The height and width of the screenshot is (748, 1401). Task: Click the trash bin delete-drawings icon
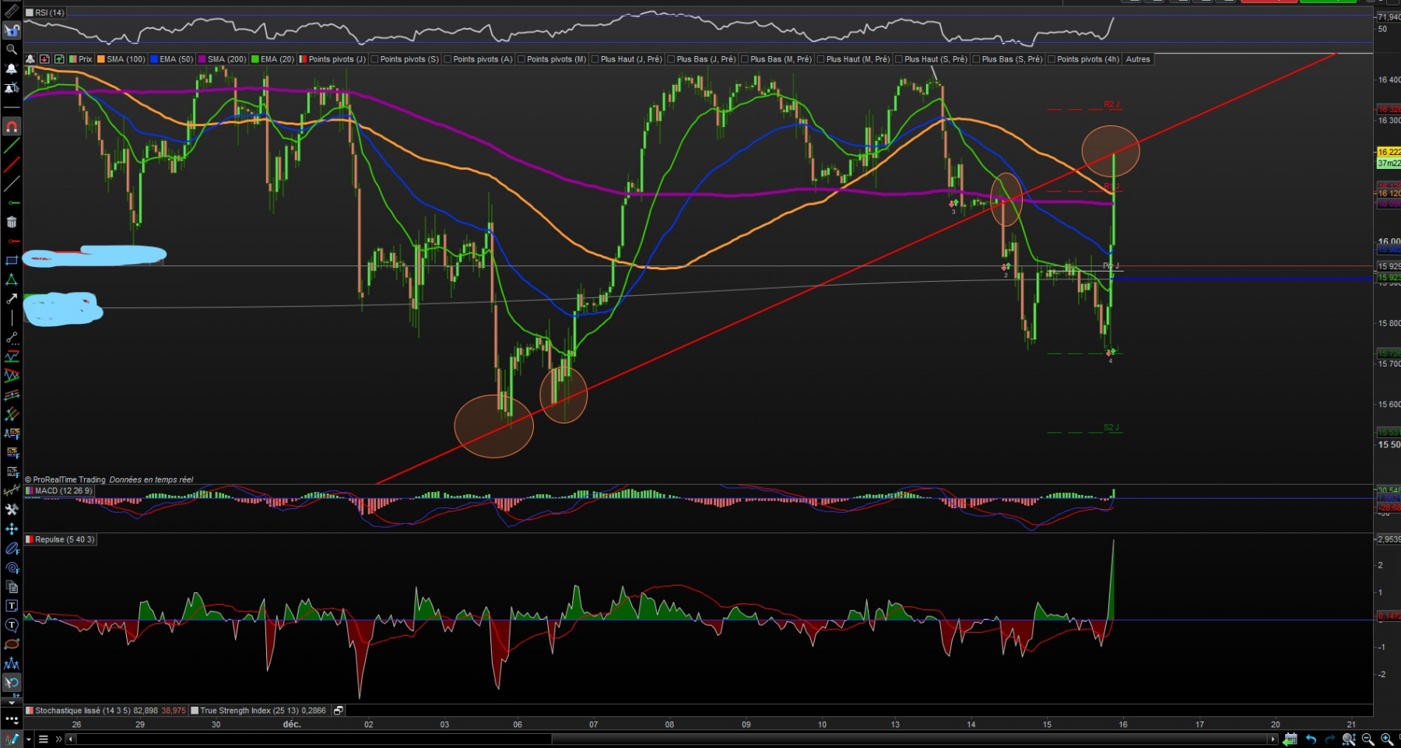(x=12, y=222)
